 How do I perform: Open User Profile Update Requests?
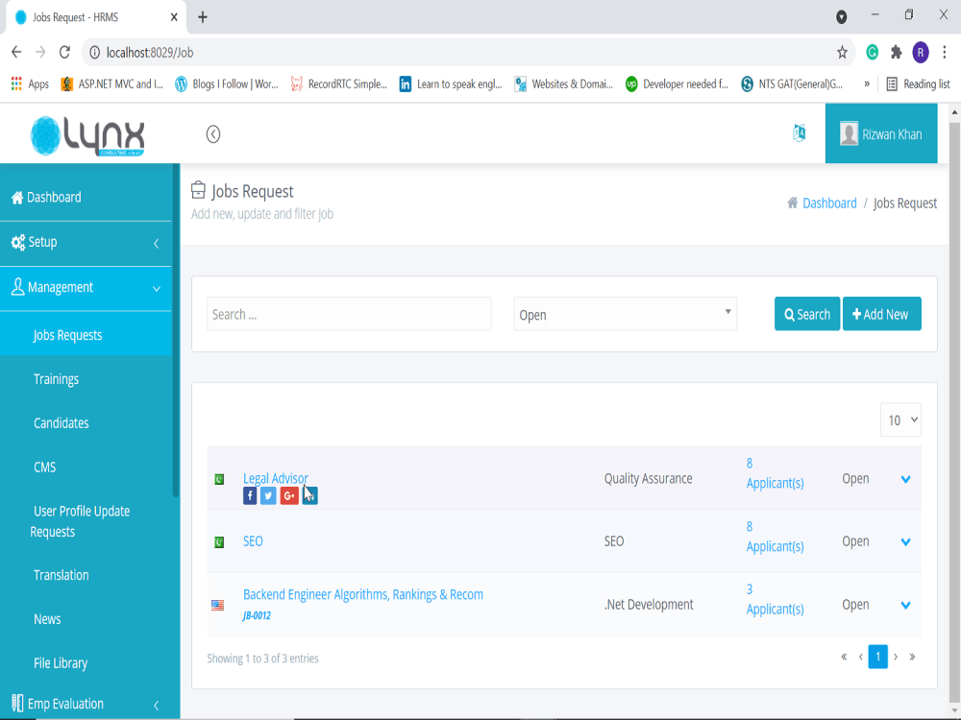pos(81,521)
